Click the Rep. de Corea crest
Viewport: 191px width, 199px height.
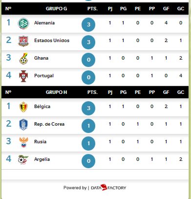tap(23, 125)
